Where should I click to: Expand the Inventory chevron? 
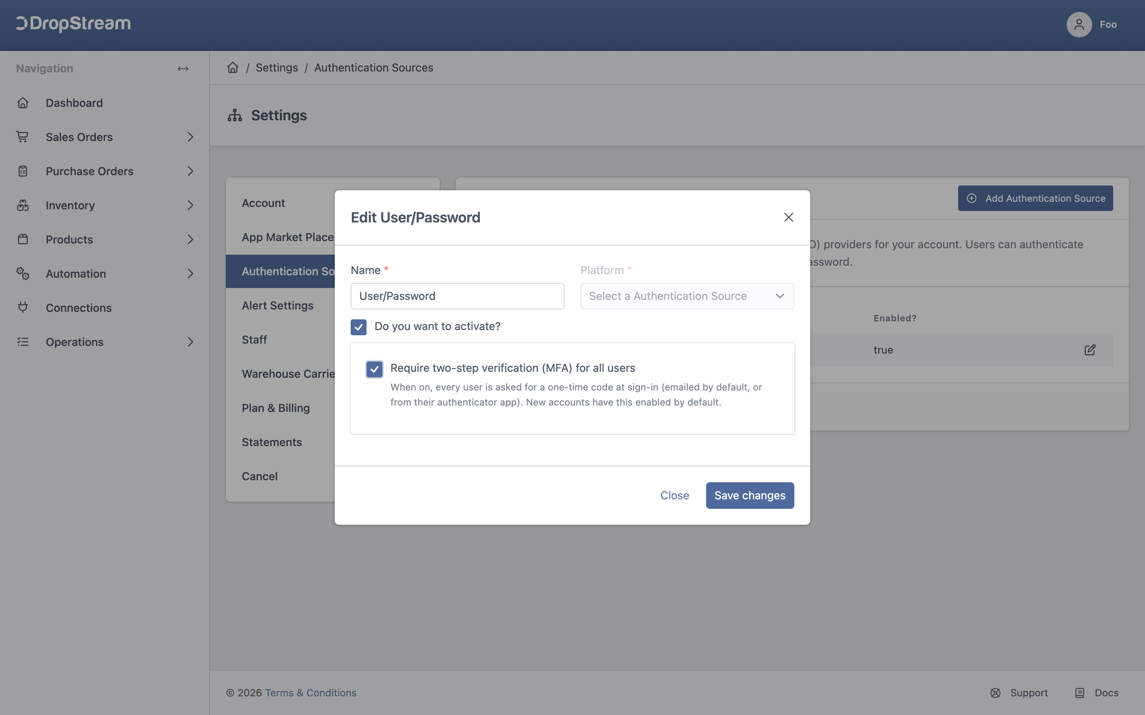(190, 205)
